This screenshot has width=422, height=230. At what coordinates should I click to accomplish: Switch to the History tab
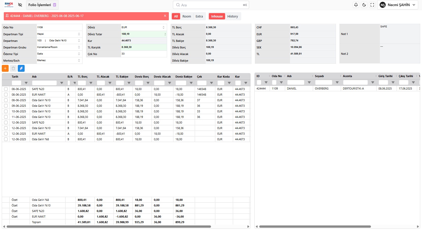(232, 16)
